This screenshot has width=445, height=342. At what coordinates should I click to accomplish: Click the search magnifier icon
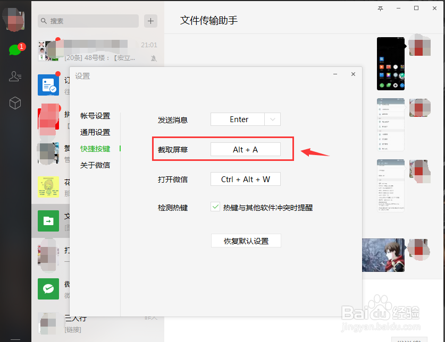pyautogui.click(x=44, y=21)
